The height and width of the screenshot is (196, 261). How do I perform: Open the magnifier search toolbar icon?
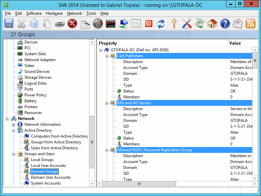pyautogui.click(x=85, y=23)
